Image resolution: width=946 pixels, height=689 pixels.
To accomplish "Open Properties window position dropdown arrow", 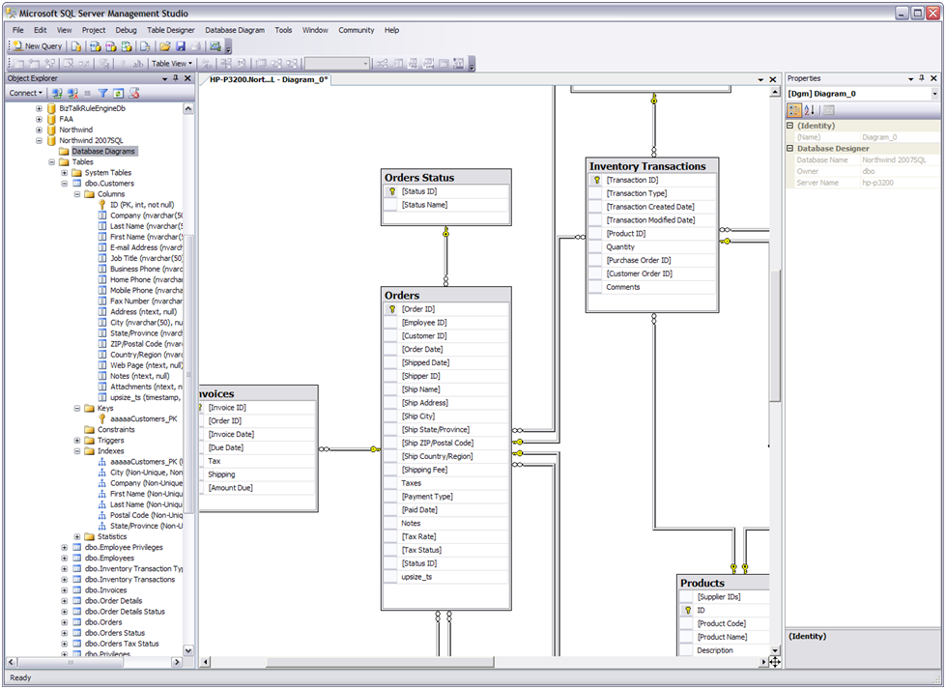I will 910,78.
